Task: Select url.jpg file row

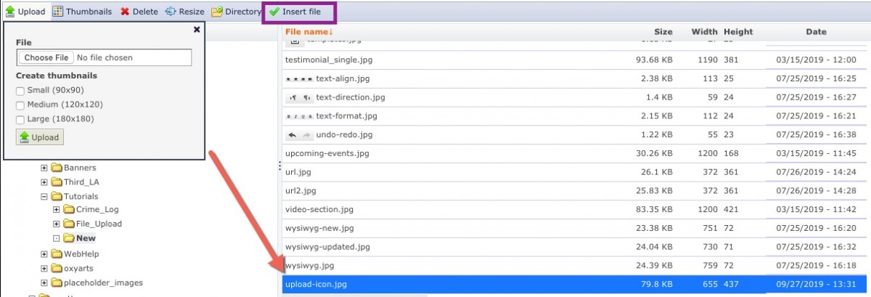Action: pyautogui.click(x=576, y=172)
